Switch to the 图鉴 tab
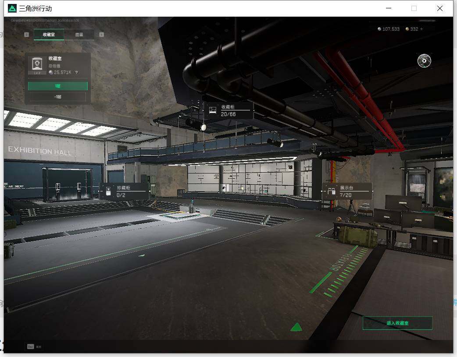 [x=79, y=35]
